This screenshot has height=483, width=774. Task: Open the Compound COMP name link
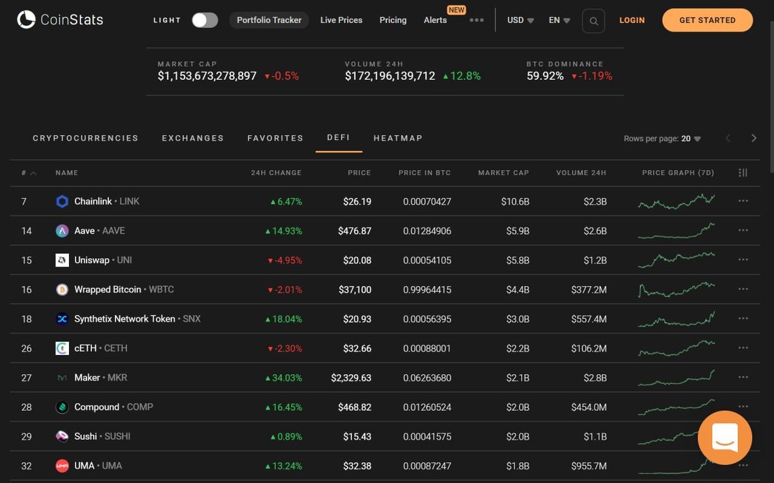coord(114,407)
